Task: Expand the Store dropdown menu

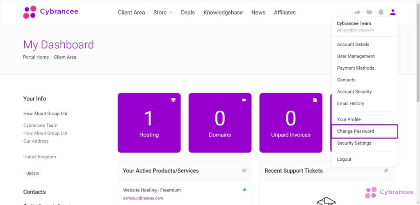Action: point(162,13)
